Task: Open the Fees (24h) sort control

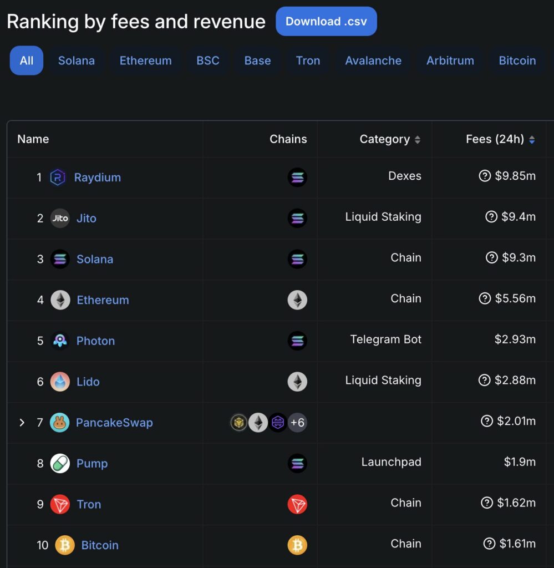Action: click(x=532, y=139)
